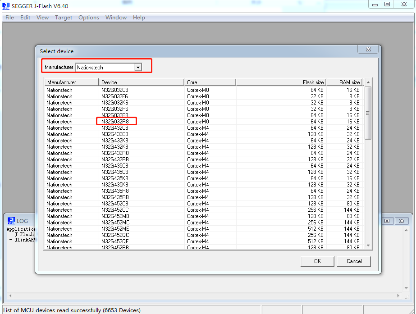416x314 pixels.
Task: Close the LOG window
Action: point(402,221)
